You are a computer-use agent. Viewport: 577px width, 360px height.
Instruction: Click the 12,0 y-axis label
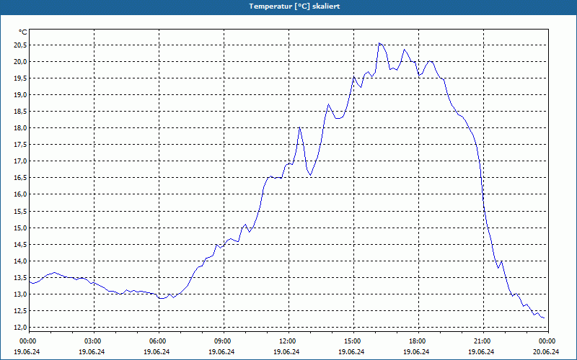tap(21, 328)
